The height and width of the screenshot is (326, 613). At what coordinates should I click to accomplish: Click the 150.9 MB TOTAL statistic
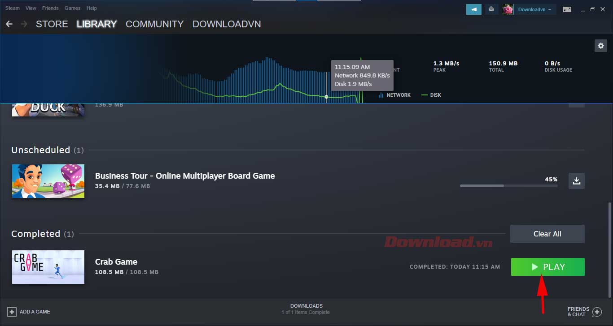tap(503, 66)
